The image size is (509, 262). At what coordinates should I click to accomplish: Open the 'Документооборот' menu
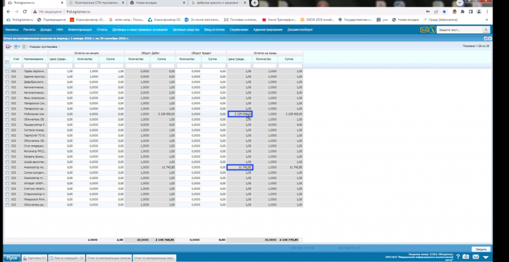(x=300, y=30)
